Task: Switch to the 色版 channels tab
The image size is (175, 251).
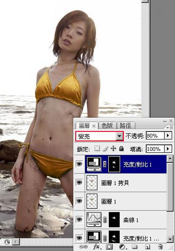Action: [x=107, y=125]
